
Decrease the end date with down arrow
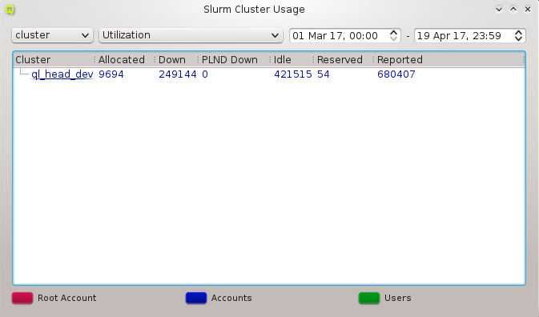pos(518,38)
